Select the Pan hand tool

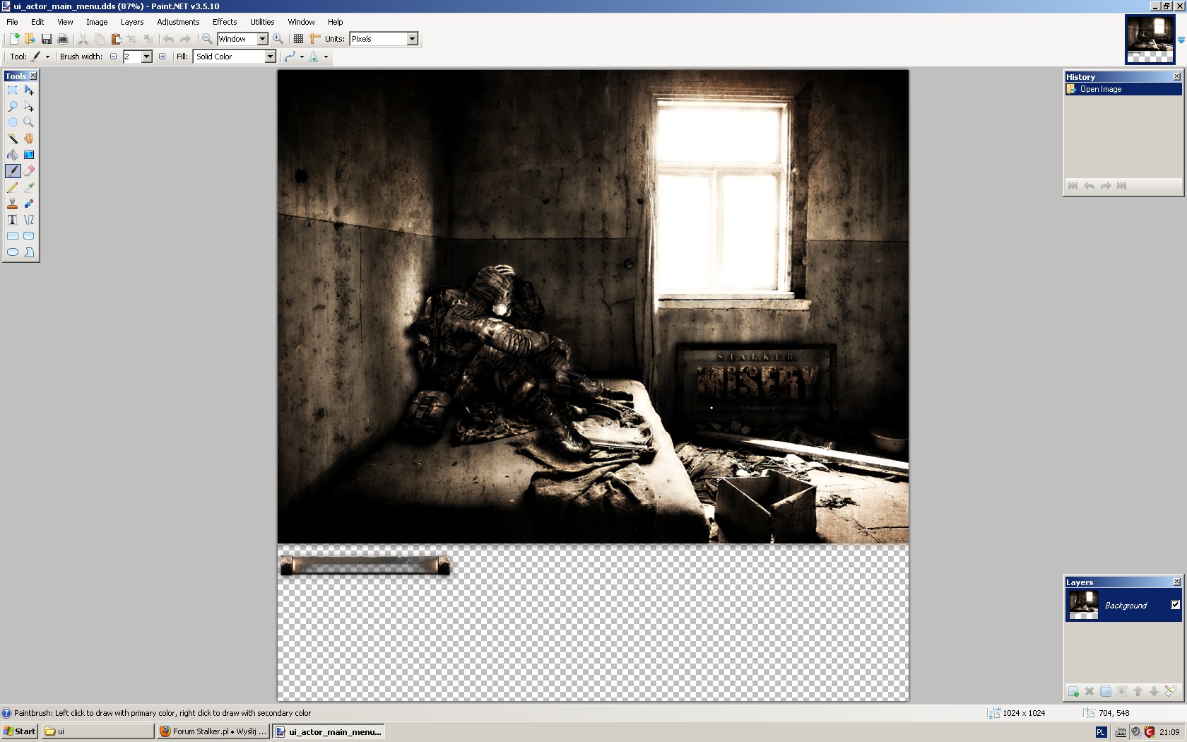pos(29,139)
